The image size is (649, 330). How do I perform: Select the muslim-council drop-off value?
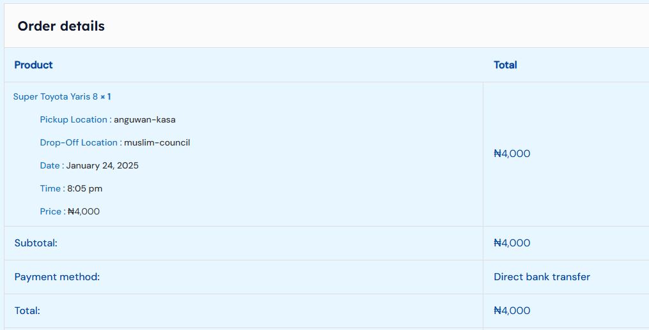(x=157, y=143)
